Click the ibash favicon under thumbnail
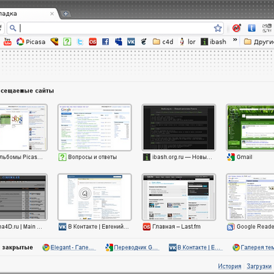 [x=147, y=157]
